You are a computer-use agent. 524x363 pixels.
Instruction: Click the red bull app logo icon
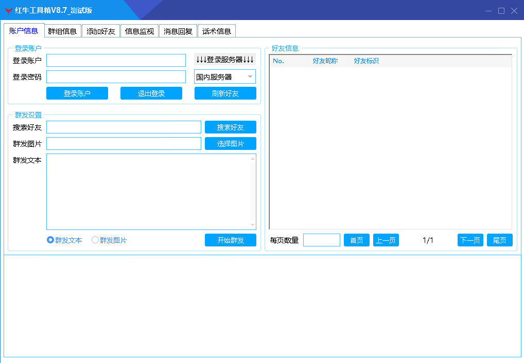click(x=8, y=11)
